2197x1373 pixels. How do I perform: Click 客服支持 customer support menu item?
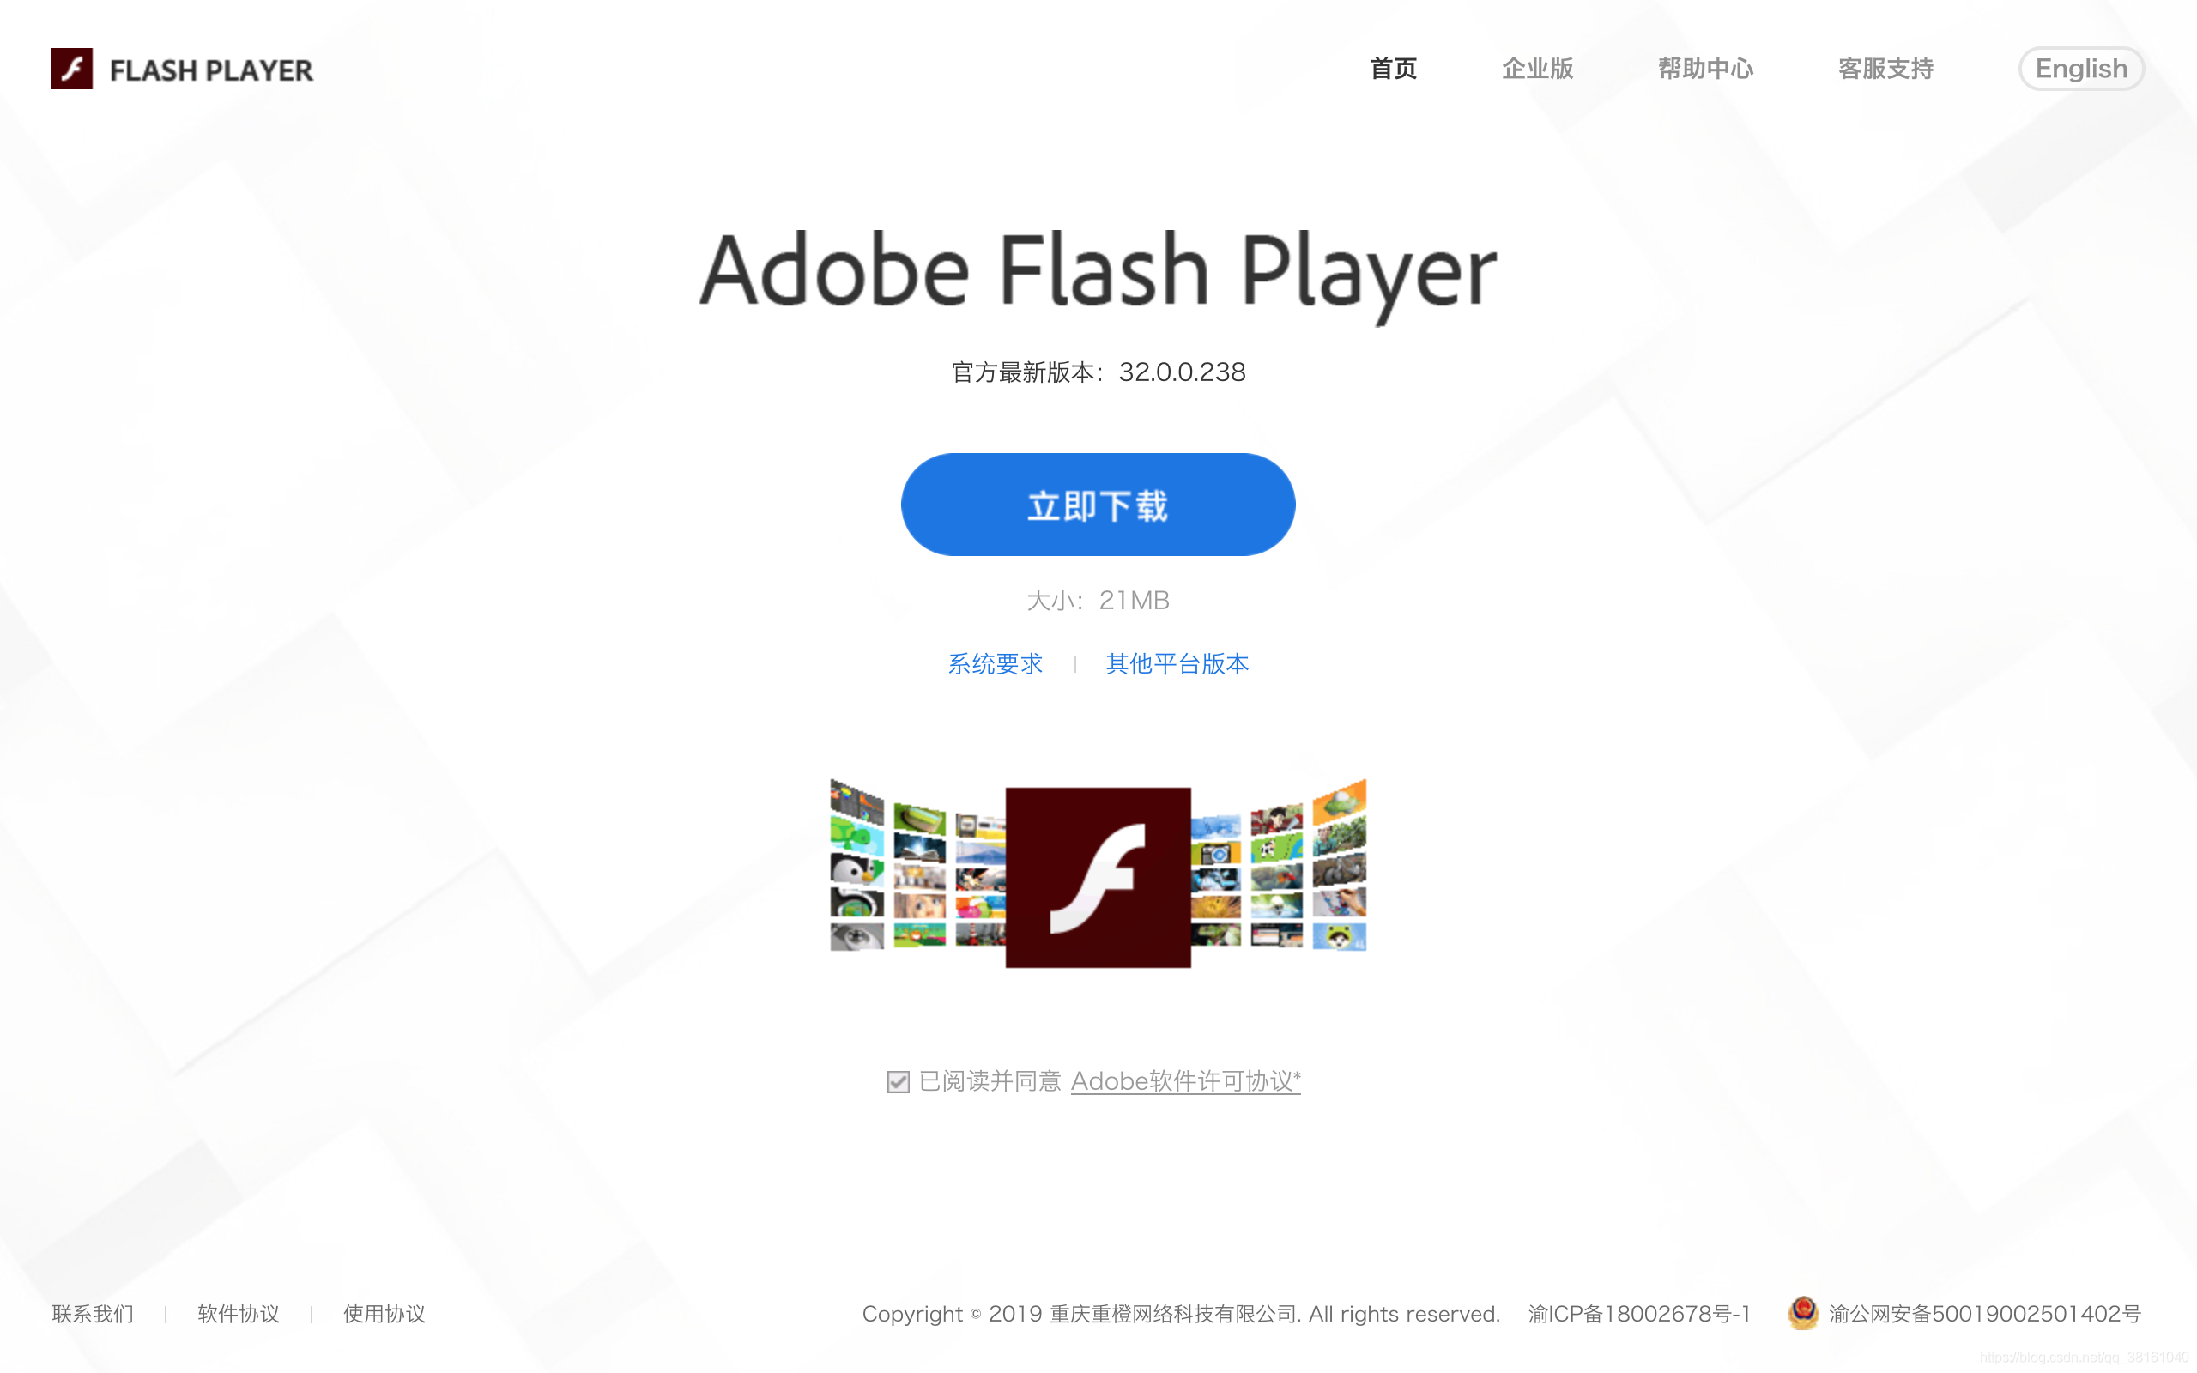(x=1885, y=66)
